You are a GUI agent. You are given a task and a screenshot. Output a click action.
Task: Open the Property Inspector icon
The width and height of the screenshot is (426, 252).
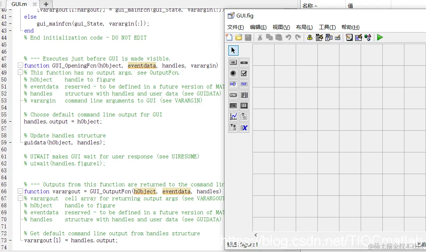[x=359, y=37]
